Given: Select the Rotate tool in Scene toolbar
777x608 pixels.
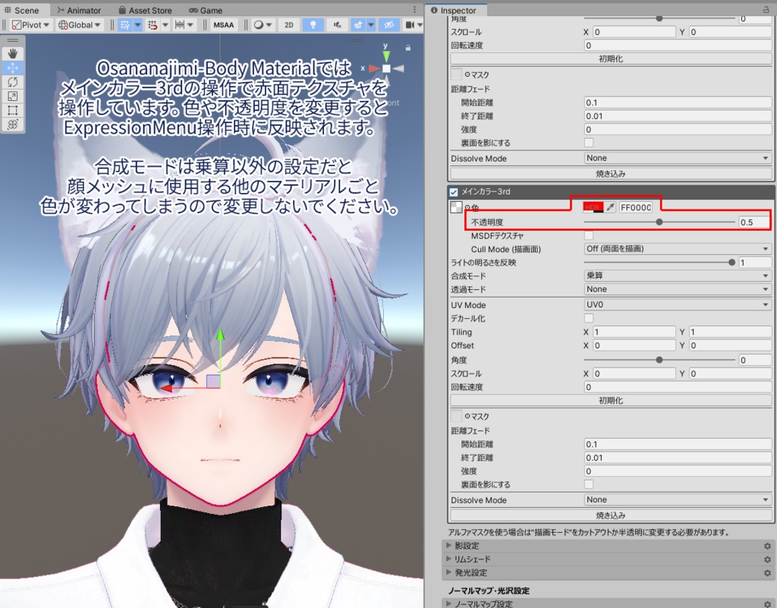Looking at the screenshot, I should pyautogui.click(x=12, y=82).
